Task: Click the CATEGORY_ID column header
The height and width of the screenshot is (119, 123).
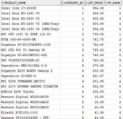Action: (72, 3)
